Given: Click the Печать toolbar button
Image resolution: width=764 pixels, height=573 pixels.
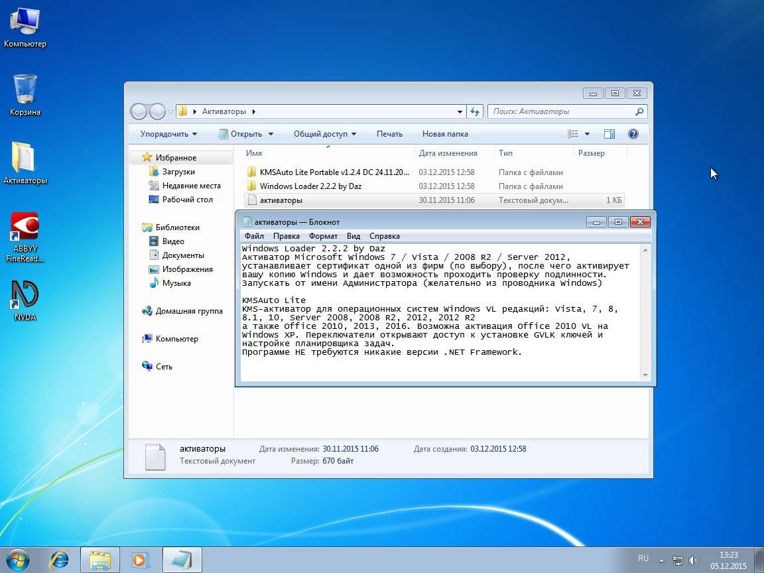Looking at the screenshot, I should pos(389,134).
